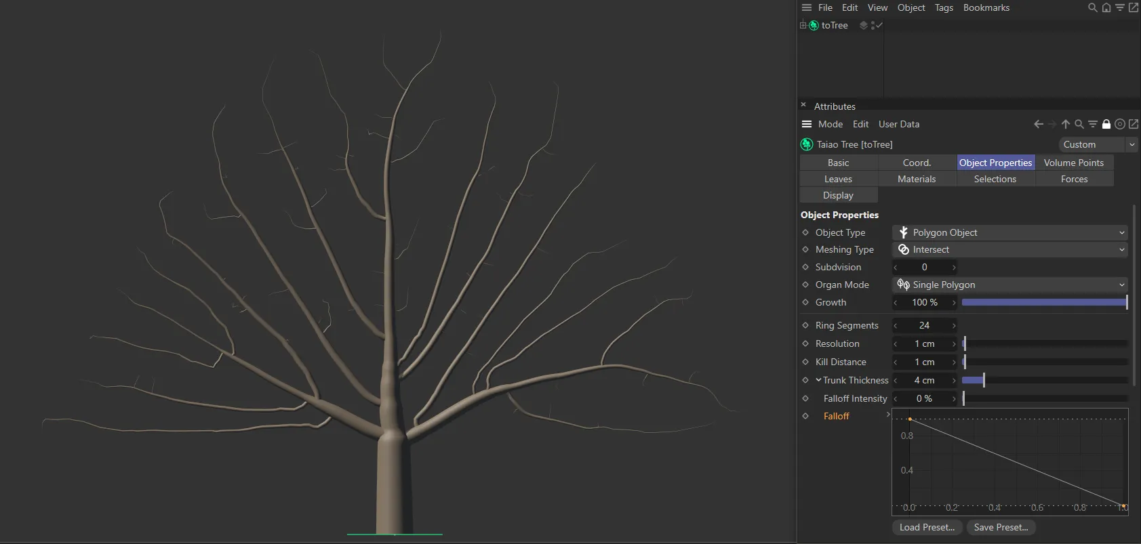This screenshot has width=1141, height=544.
Task: Toggle the toTree enabled checkmark
Action: coord(879,25)
